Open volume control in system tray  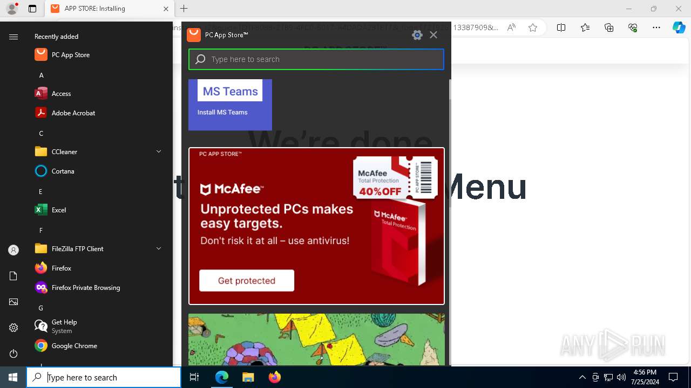tap(621, 377)
